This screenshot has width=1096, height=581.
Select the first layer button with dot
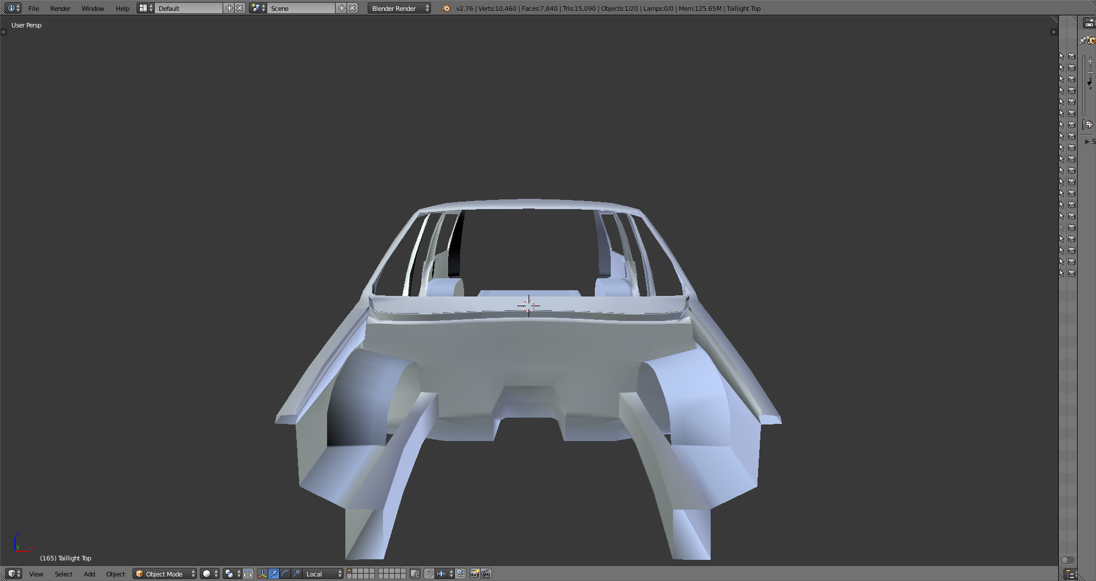coord(349,571)
